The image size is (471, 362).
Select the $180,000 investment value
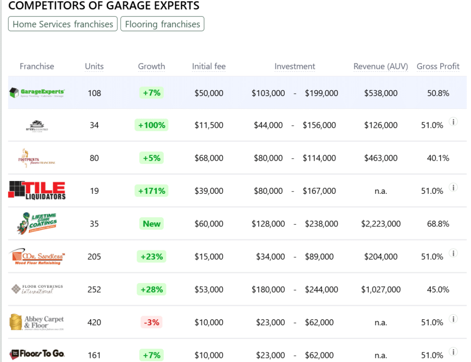tap(268, 290)
